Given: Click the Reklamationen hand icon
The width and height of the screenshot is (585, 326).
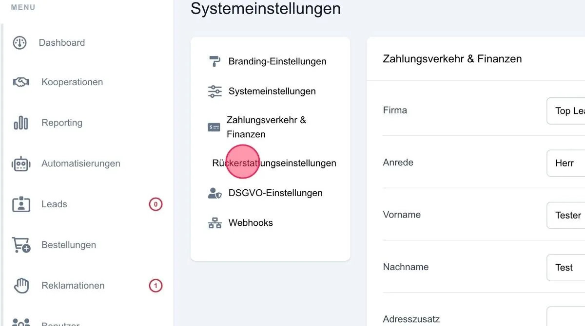Looking at the screenshot, I should [21, 286].
